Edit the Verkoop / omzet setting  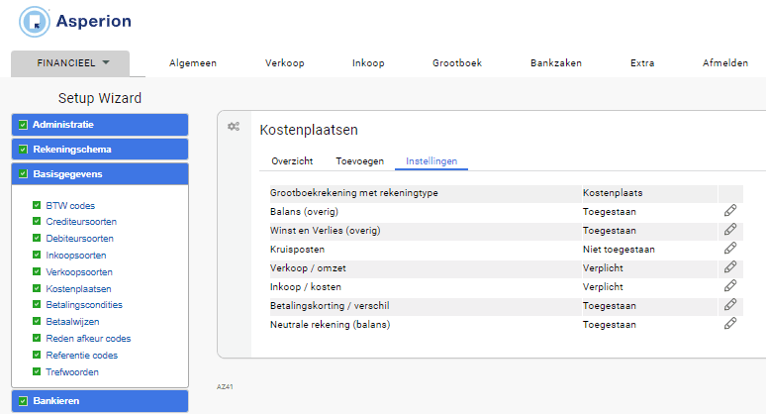pos(730,266)
